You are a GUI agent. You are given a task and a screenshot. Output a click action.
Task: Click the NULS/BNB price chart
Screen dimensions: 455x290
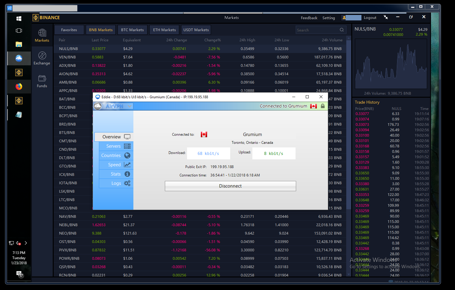pos(391,64)
